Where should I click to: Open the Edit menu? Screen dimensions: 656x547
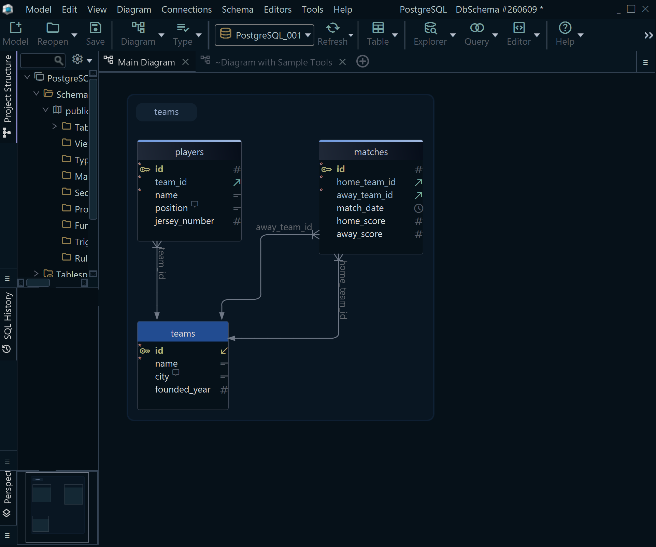point(69,10)
